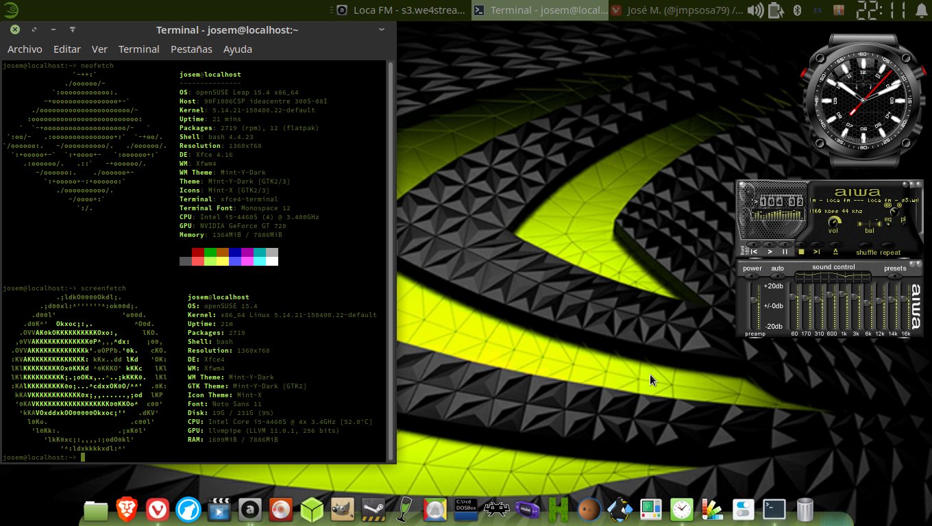Screen dimensions: 932x526
Task: Launch Brave browser from the dock
Action: pos(127,510)
